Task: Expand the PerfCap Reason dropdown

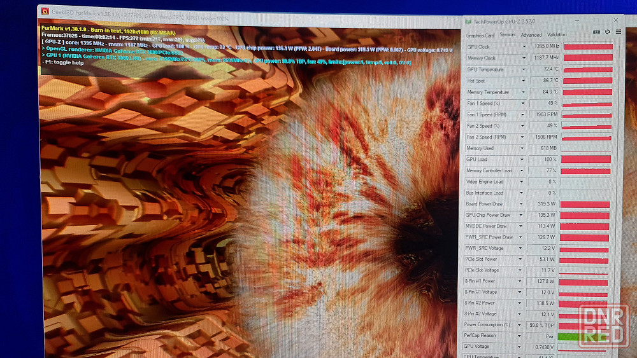Action: [x=524, y=335]
